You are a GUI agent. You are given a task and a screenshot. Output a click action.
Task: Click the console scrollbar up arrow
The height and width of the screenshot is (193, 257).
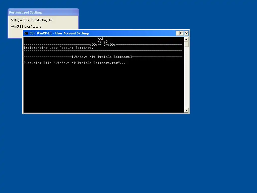[x=186, y=39]
